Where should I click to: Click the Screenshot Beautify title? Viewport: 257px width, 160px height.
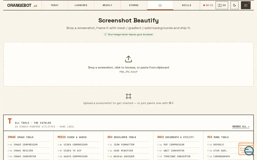[128, 20]
